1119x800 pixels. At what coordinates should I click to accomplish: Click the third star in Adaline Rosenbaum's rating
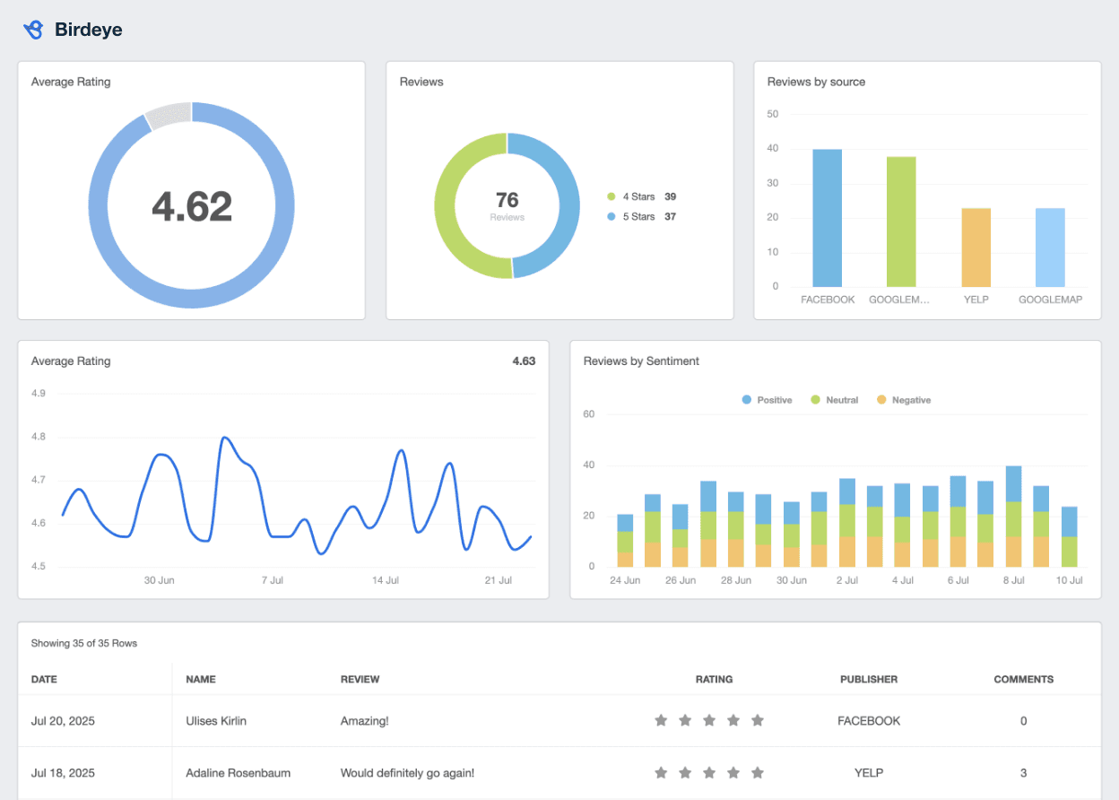[x=709, y=772]
